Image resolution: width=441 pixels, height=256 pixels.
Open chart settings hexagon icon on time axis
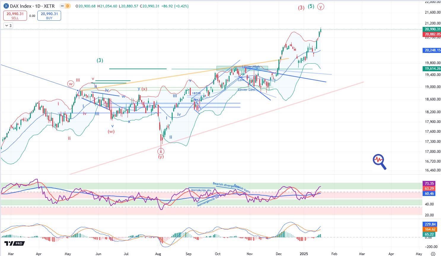click(433, 254)
